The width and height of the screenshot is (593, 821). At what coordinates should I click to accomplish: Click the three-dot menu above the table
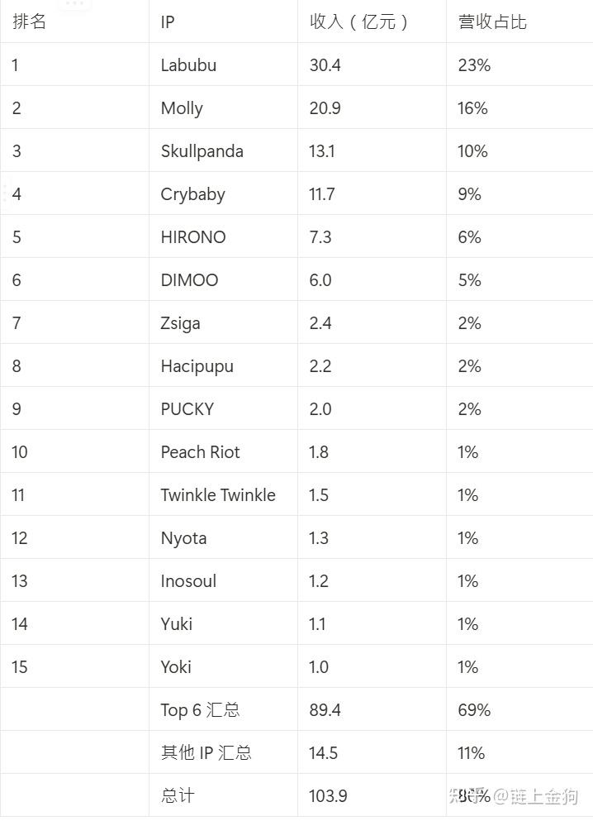pos(75,4)
